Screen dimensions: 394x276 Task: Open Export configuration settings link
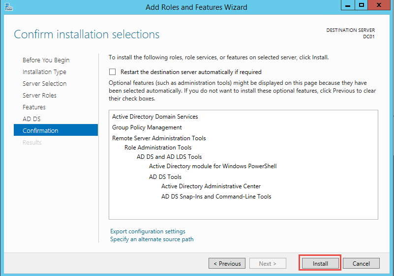tap(148, 231)
